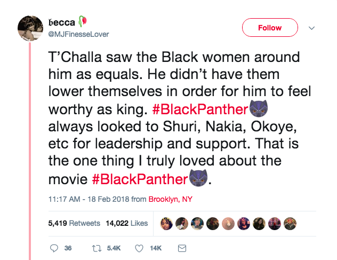
Task: Click the reply speech bubble icon
Action: point(53,248)
